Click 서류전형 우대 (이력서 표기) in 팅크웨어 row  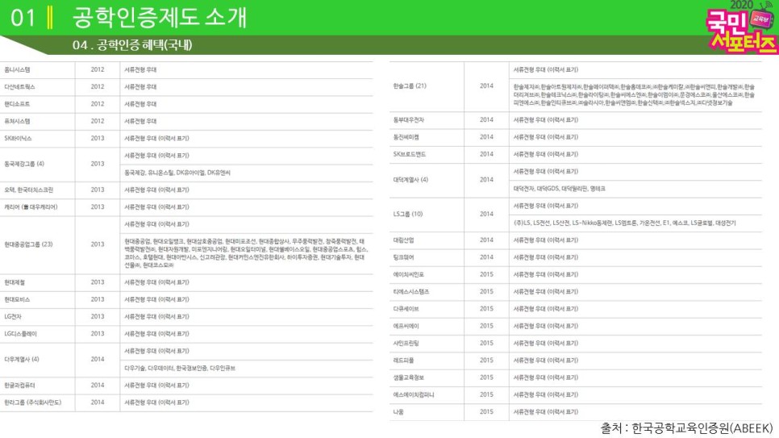[x=545, y=257]
